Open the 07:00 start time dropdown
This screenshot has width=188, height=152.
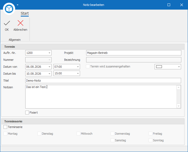click(x=78, y=67)
